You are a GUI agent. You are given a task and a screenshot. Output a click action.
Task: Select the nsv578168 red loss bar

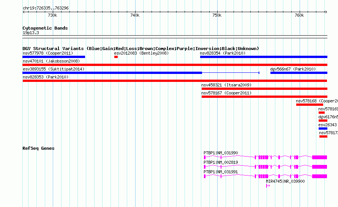coord(310,105)
